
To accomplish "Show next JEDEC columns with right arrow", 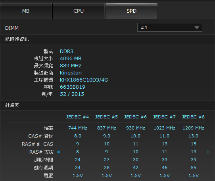I will pyautogui.click(x=208, y=152).
